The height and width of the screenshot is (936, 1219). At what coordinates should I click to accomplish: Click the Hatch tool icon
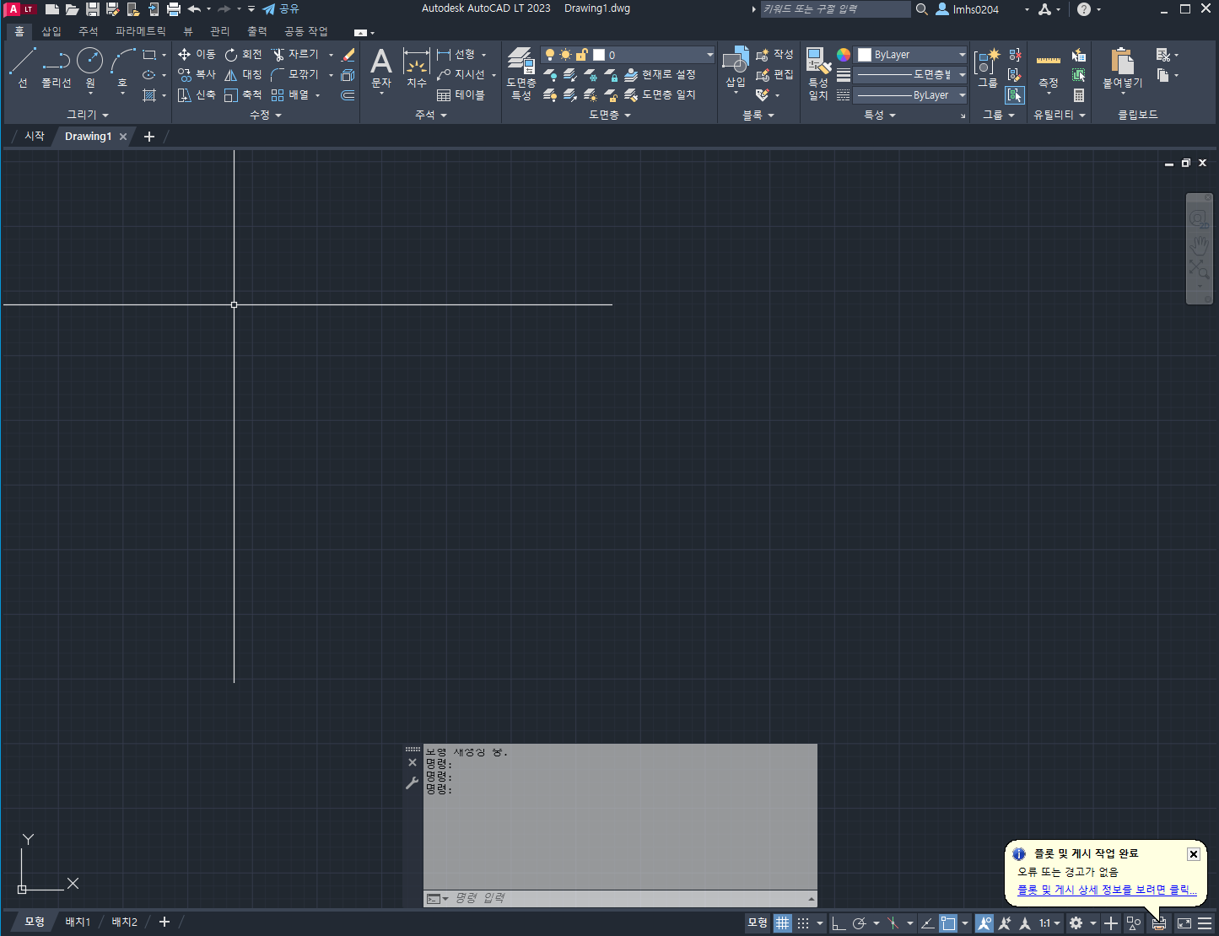(149, 95)
